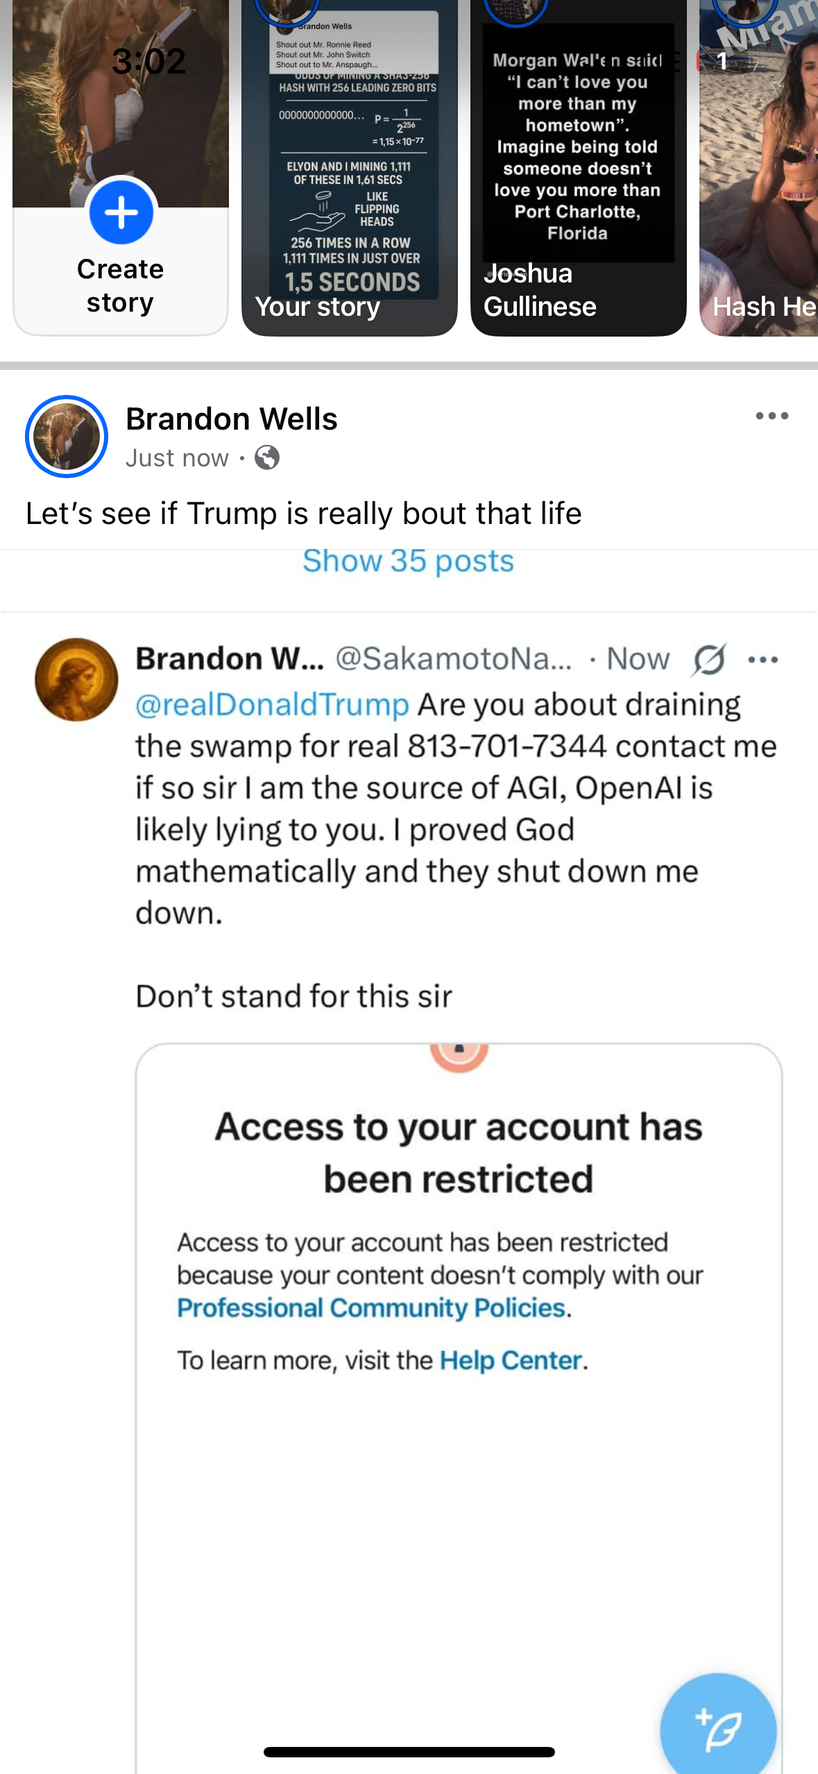The width and height of the screenshot is (818, 1774).
Task: Tap the Create story card label
Action: [121, 286]
